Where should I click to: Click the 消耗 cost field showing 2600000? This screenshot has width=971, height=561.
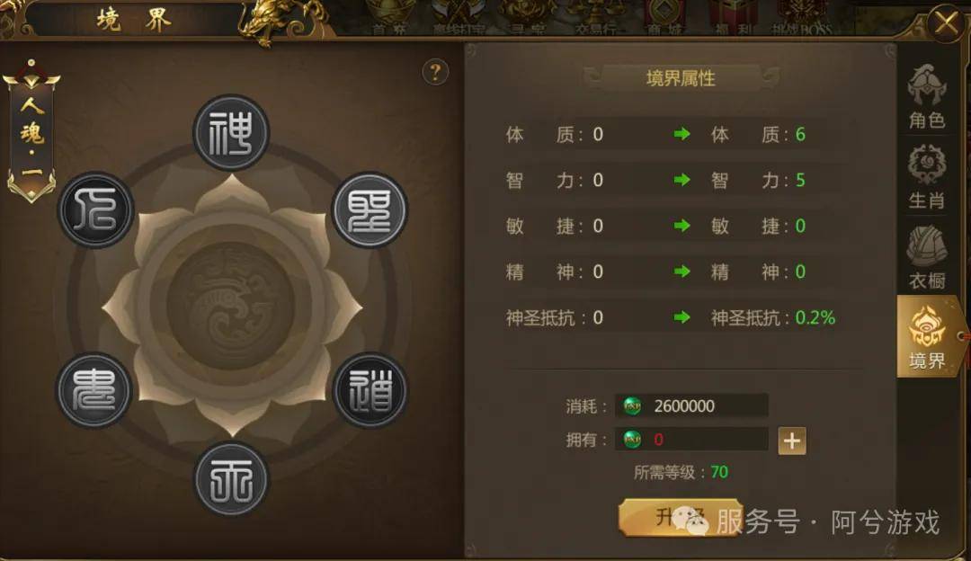coord(691,406)
